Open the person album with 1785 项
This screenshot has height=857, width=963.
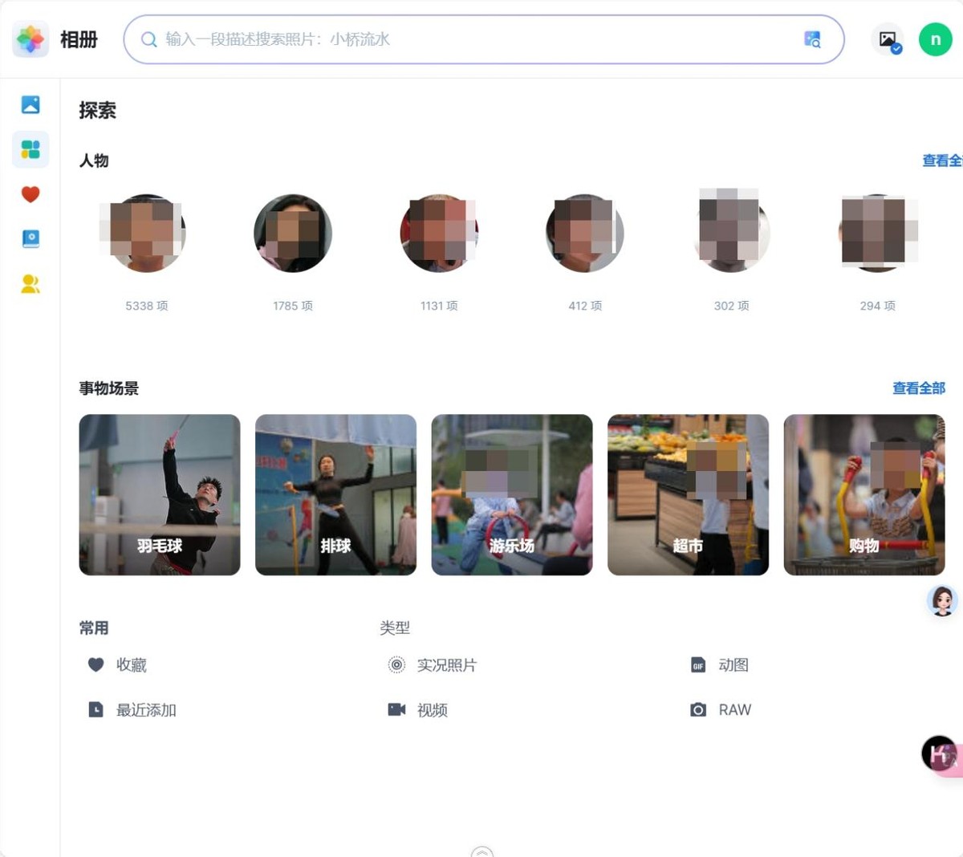[x=293, y=233]
